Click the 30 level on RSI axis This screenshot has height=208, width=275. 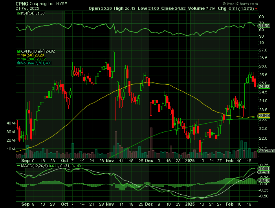[261, 36]
